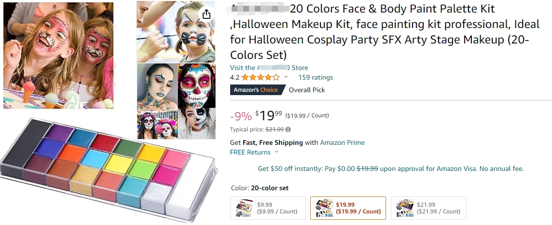Select the $9.99 color option
552x225 pixels.
point(268,208)
